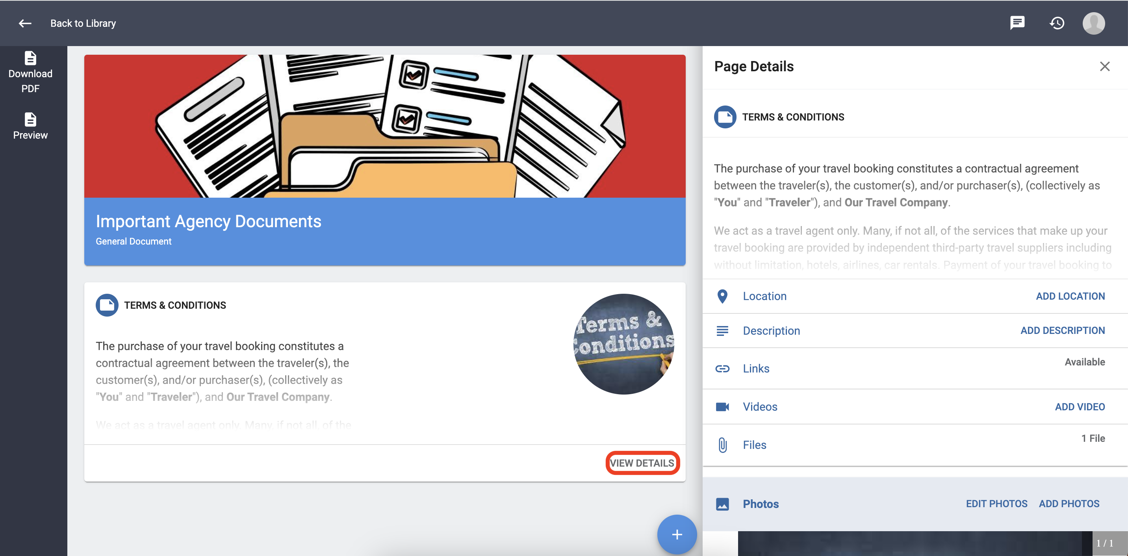Viewport: 1128px width, 556px height.
Task: Click the Location label
Action: [764, 297]
